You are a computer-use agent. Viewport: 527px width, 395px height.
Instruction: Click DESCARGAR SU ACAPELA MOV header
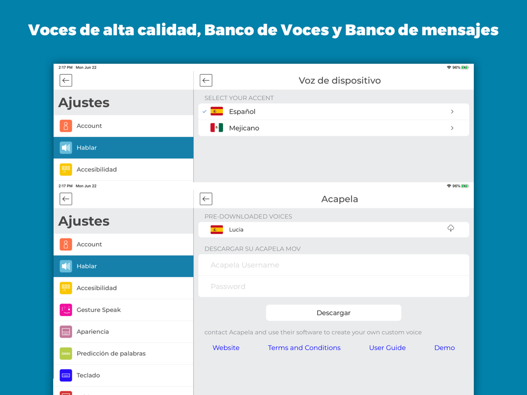252,249
